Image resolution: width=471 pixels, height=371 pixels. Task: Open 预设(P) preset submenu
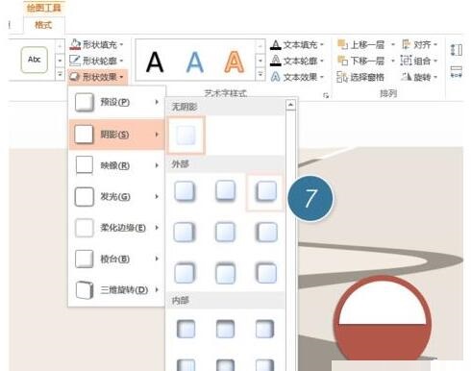pyautogui.click(x=116, y=102)
